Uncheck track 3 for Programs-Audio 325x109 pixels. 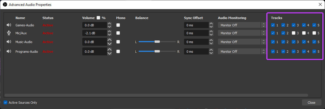[x=294, y=52]
